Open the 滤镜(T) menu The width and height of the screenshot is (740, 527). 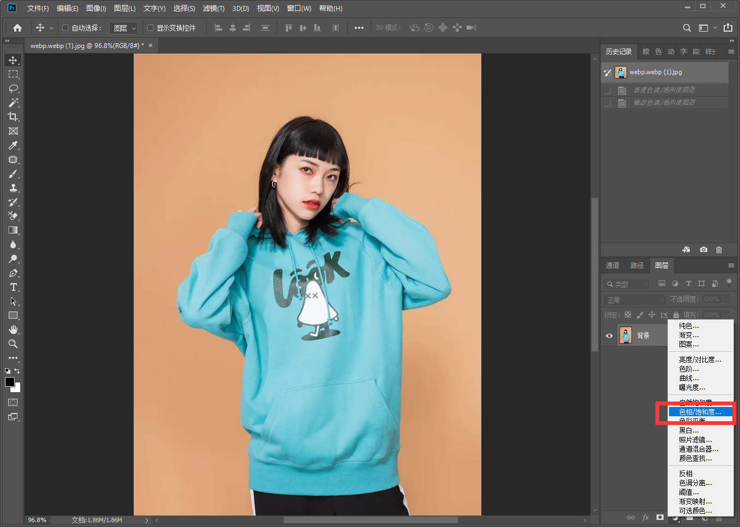coord(213,8)
